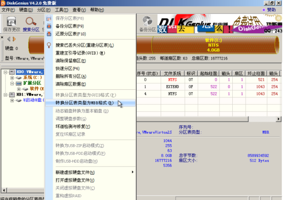This screenshot has height=200, width=283.
Task: Open the 帮助(H) menu
Action: [x=97, y=10]
